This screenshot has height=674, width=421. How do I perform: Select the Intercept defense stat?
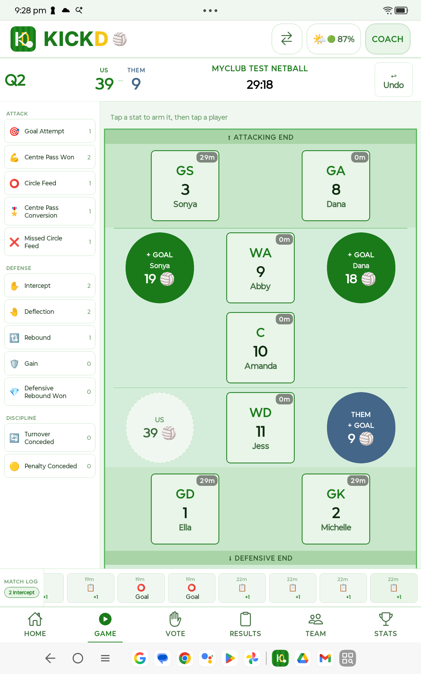(x=50, y=285)
